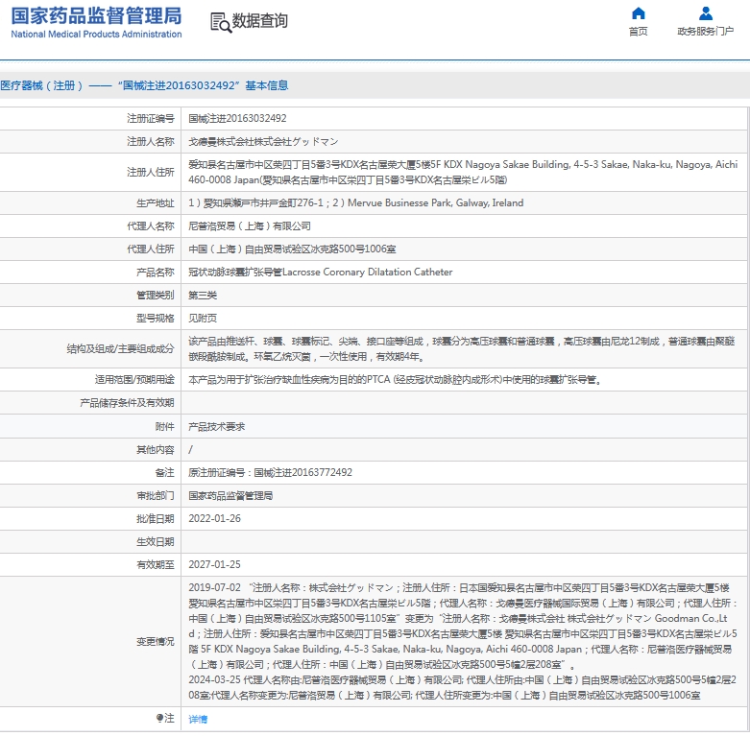Click the 代理人名称 row label

150,226
